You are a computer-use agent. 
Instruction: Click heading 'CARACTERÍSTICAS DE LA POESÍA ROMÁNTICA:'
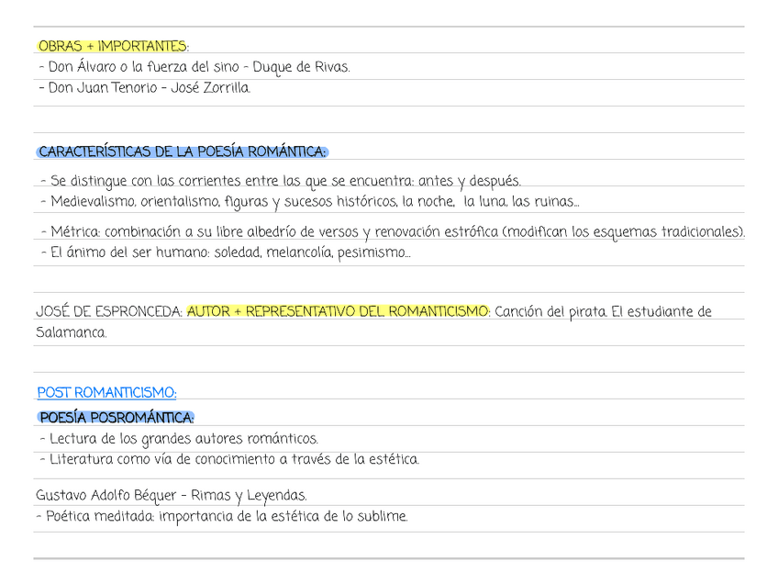click(x=183, y=152)
